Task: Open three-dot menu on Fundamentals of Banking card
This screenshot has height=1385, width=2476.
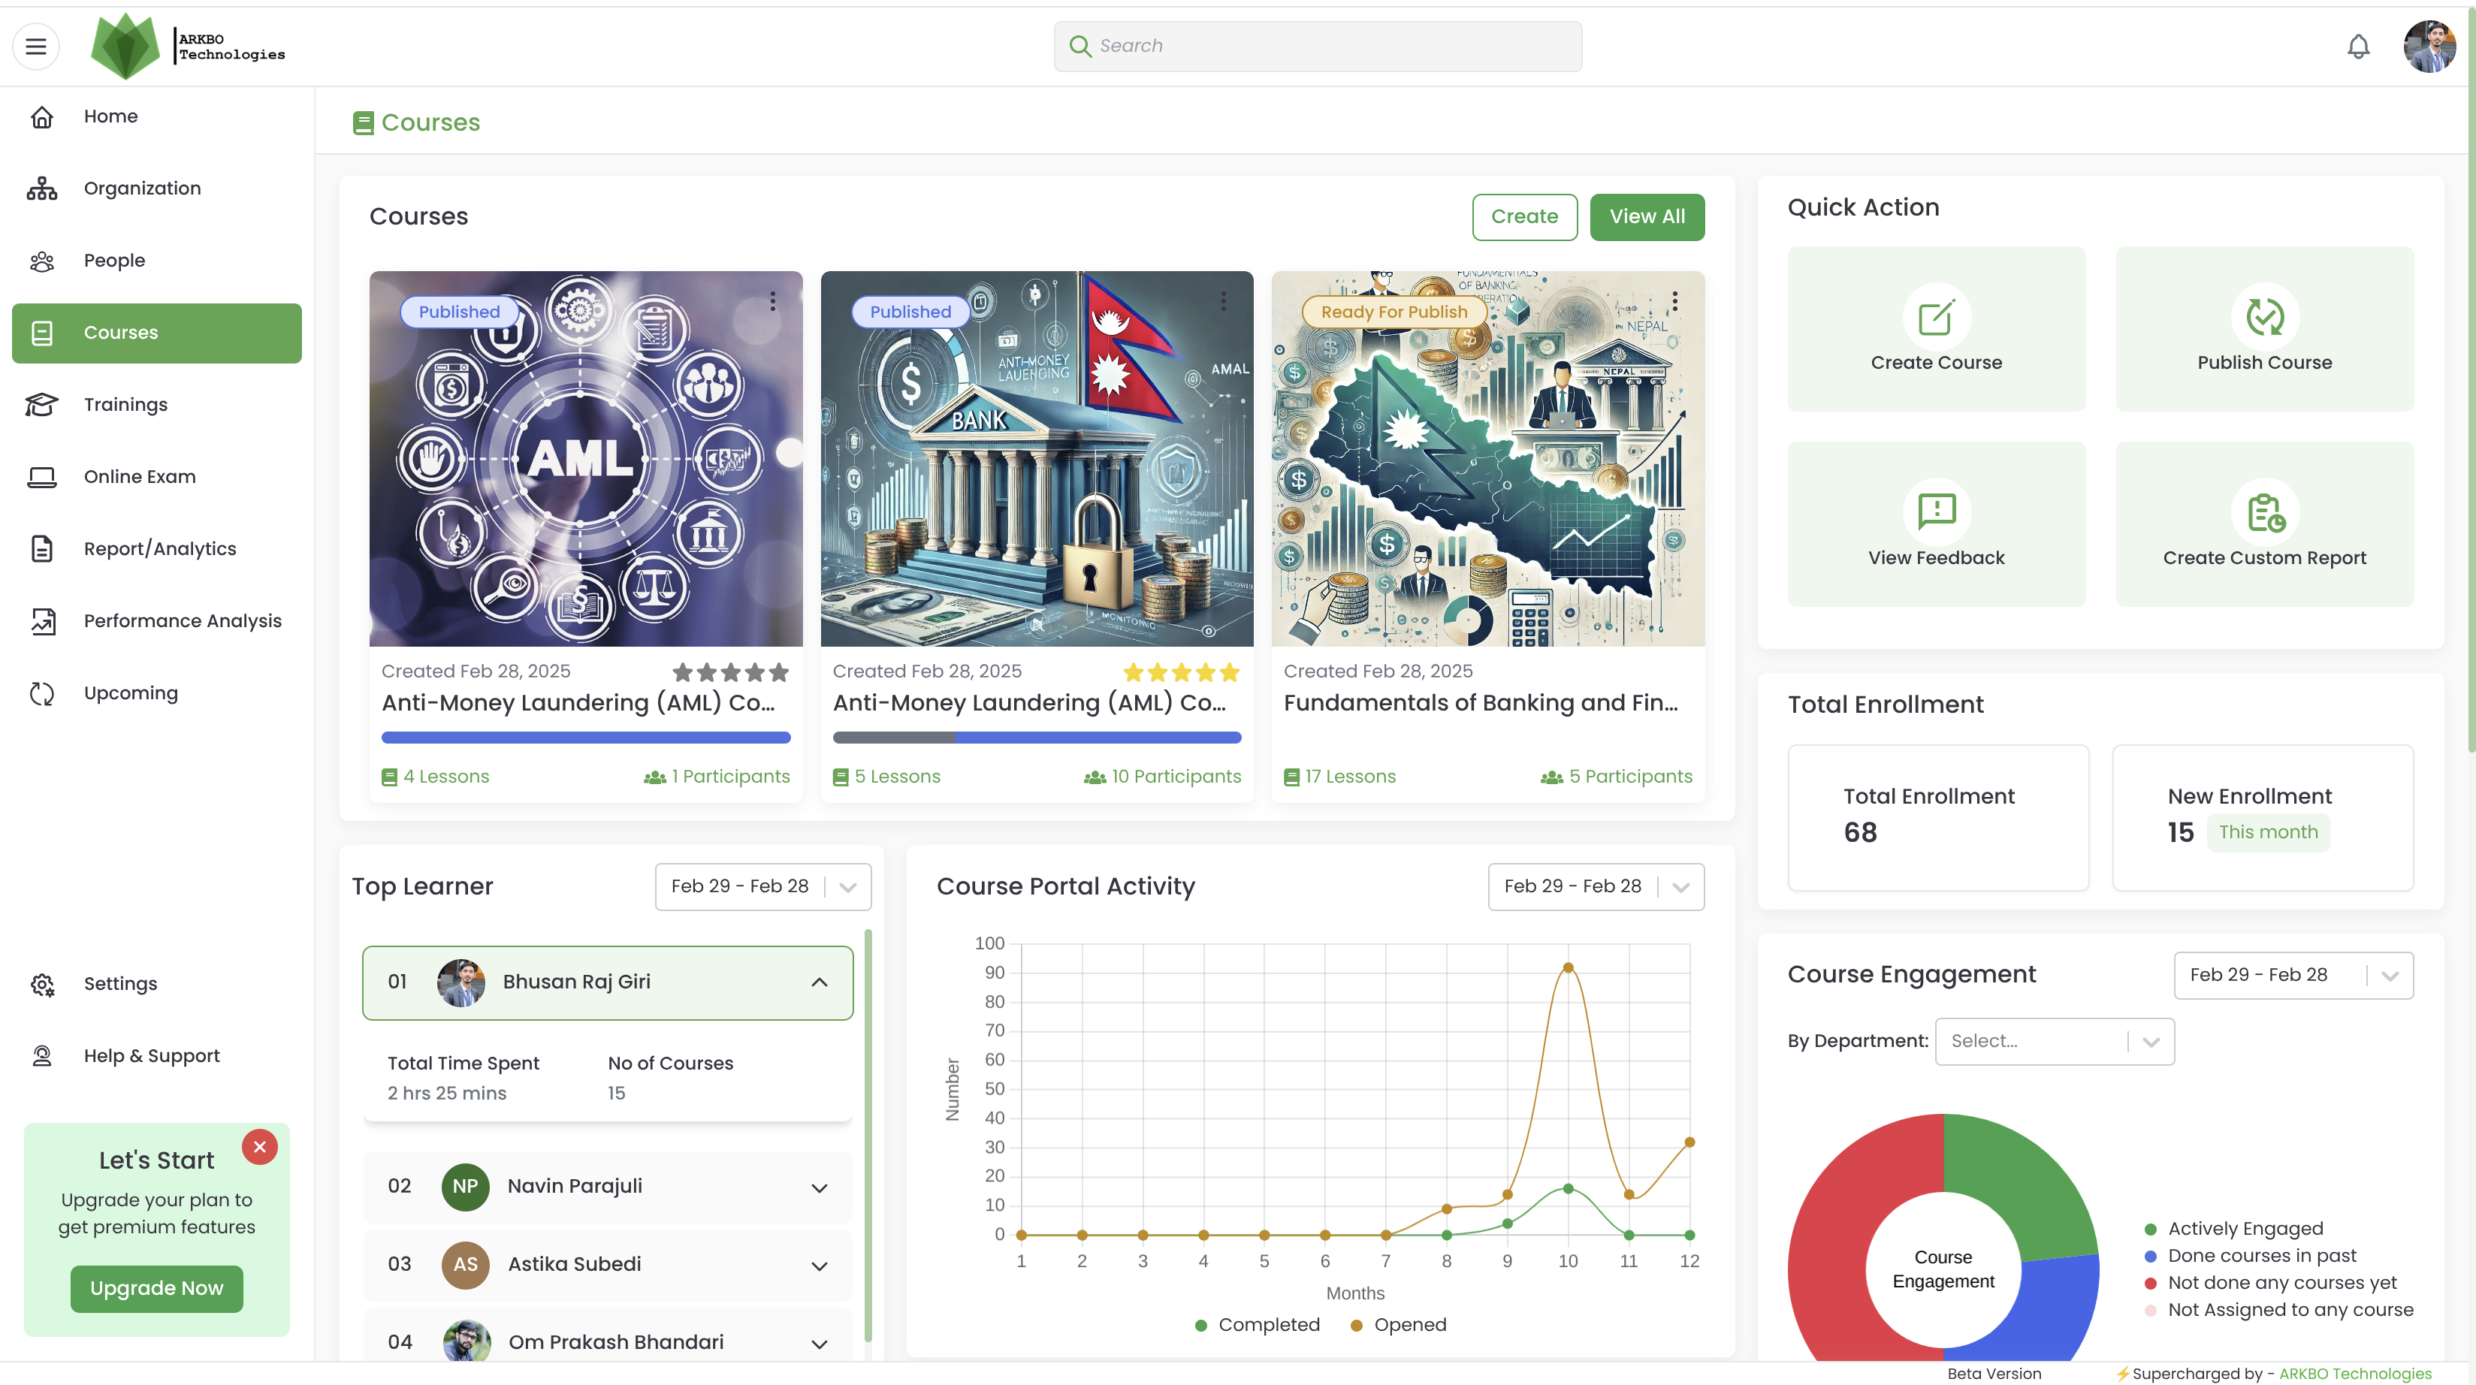Action: pyautogui.click(x=1674, y=302)
